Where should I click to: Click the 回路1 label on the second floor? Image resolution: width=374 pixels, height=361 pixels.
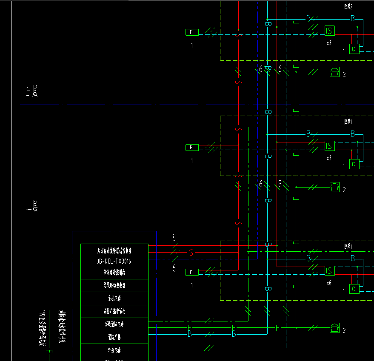348,122
